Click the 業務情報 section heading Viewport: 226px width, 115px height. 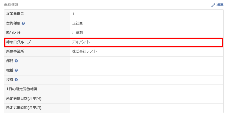pos(11,5)
